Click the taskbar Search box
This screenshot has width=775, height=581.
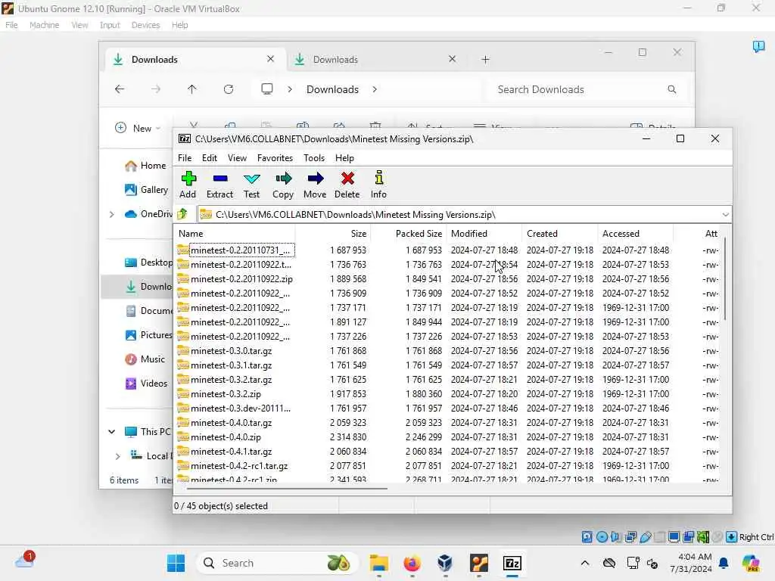click(x=277, y=563)
